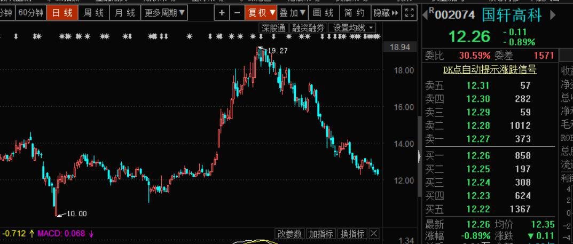573x244 pixels.
Task: Select sell-three price 12.29
Action: [x=477, y=112]
